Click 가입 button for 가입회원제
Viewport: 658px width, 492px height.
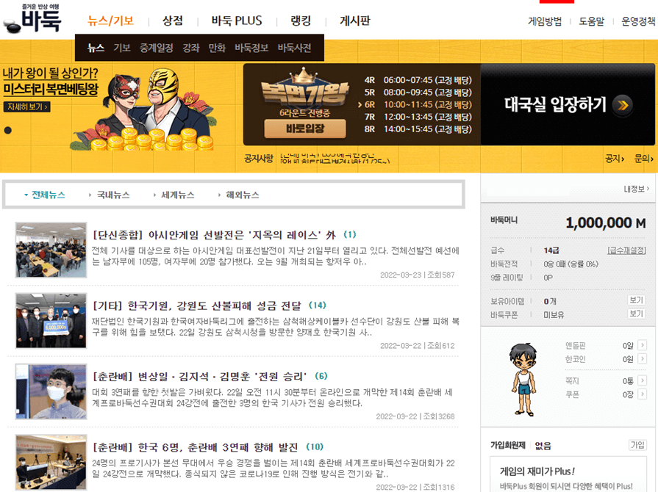[x=637, y=445]
